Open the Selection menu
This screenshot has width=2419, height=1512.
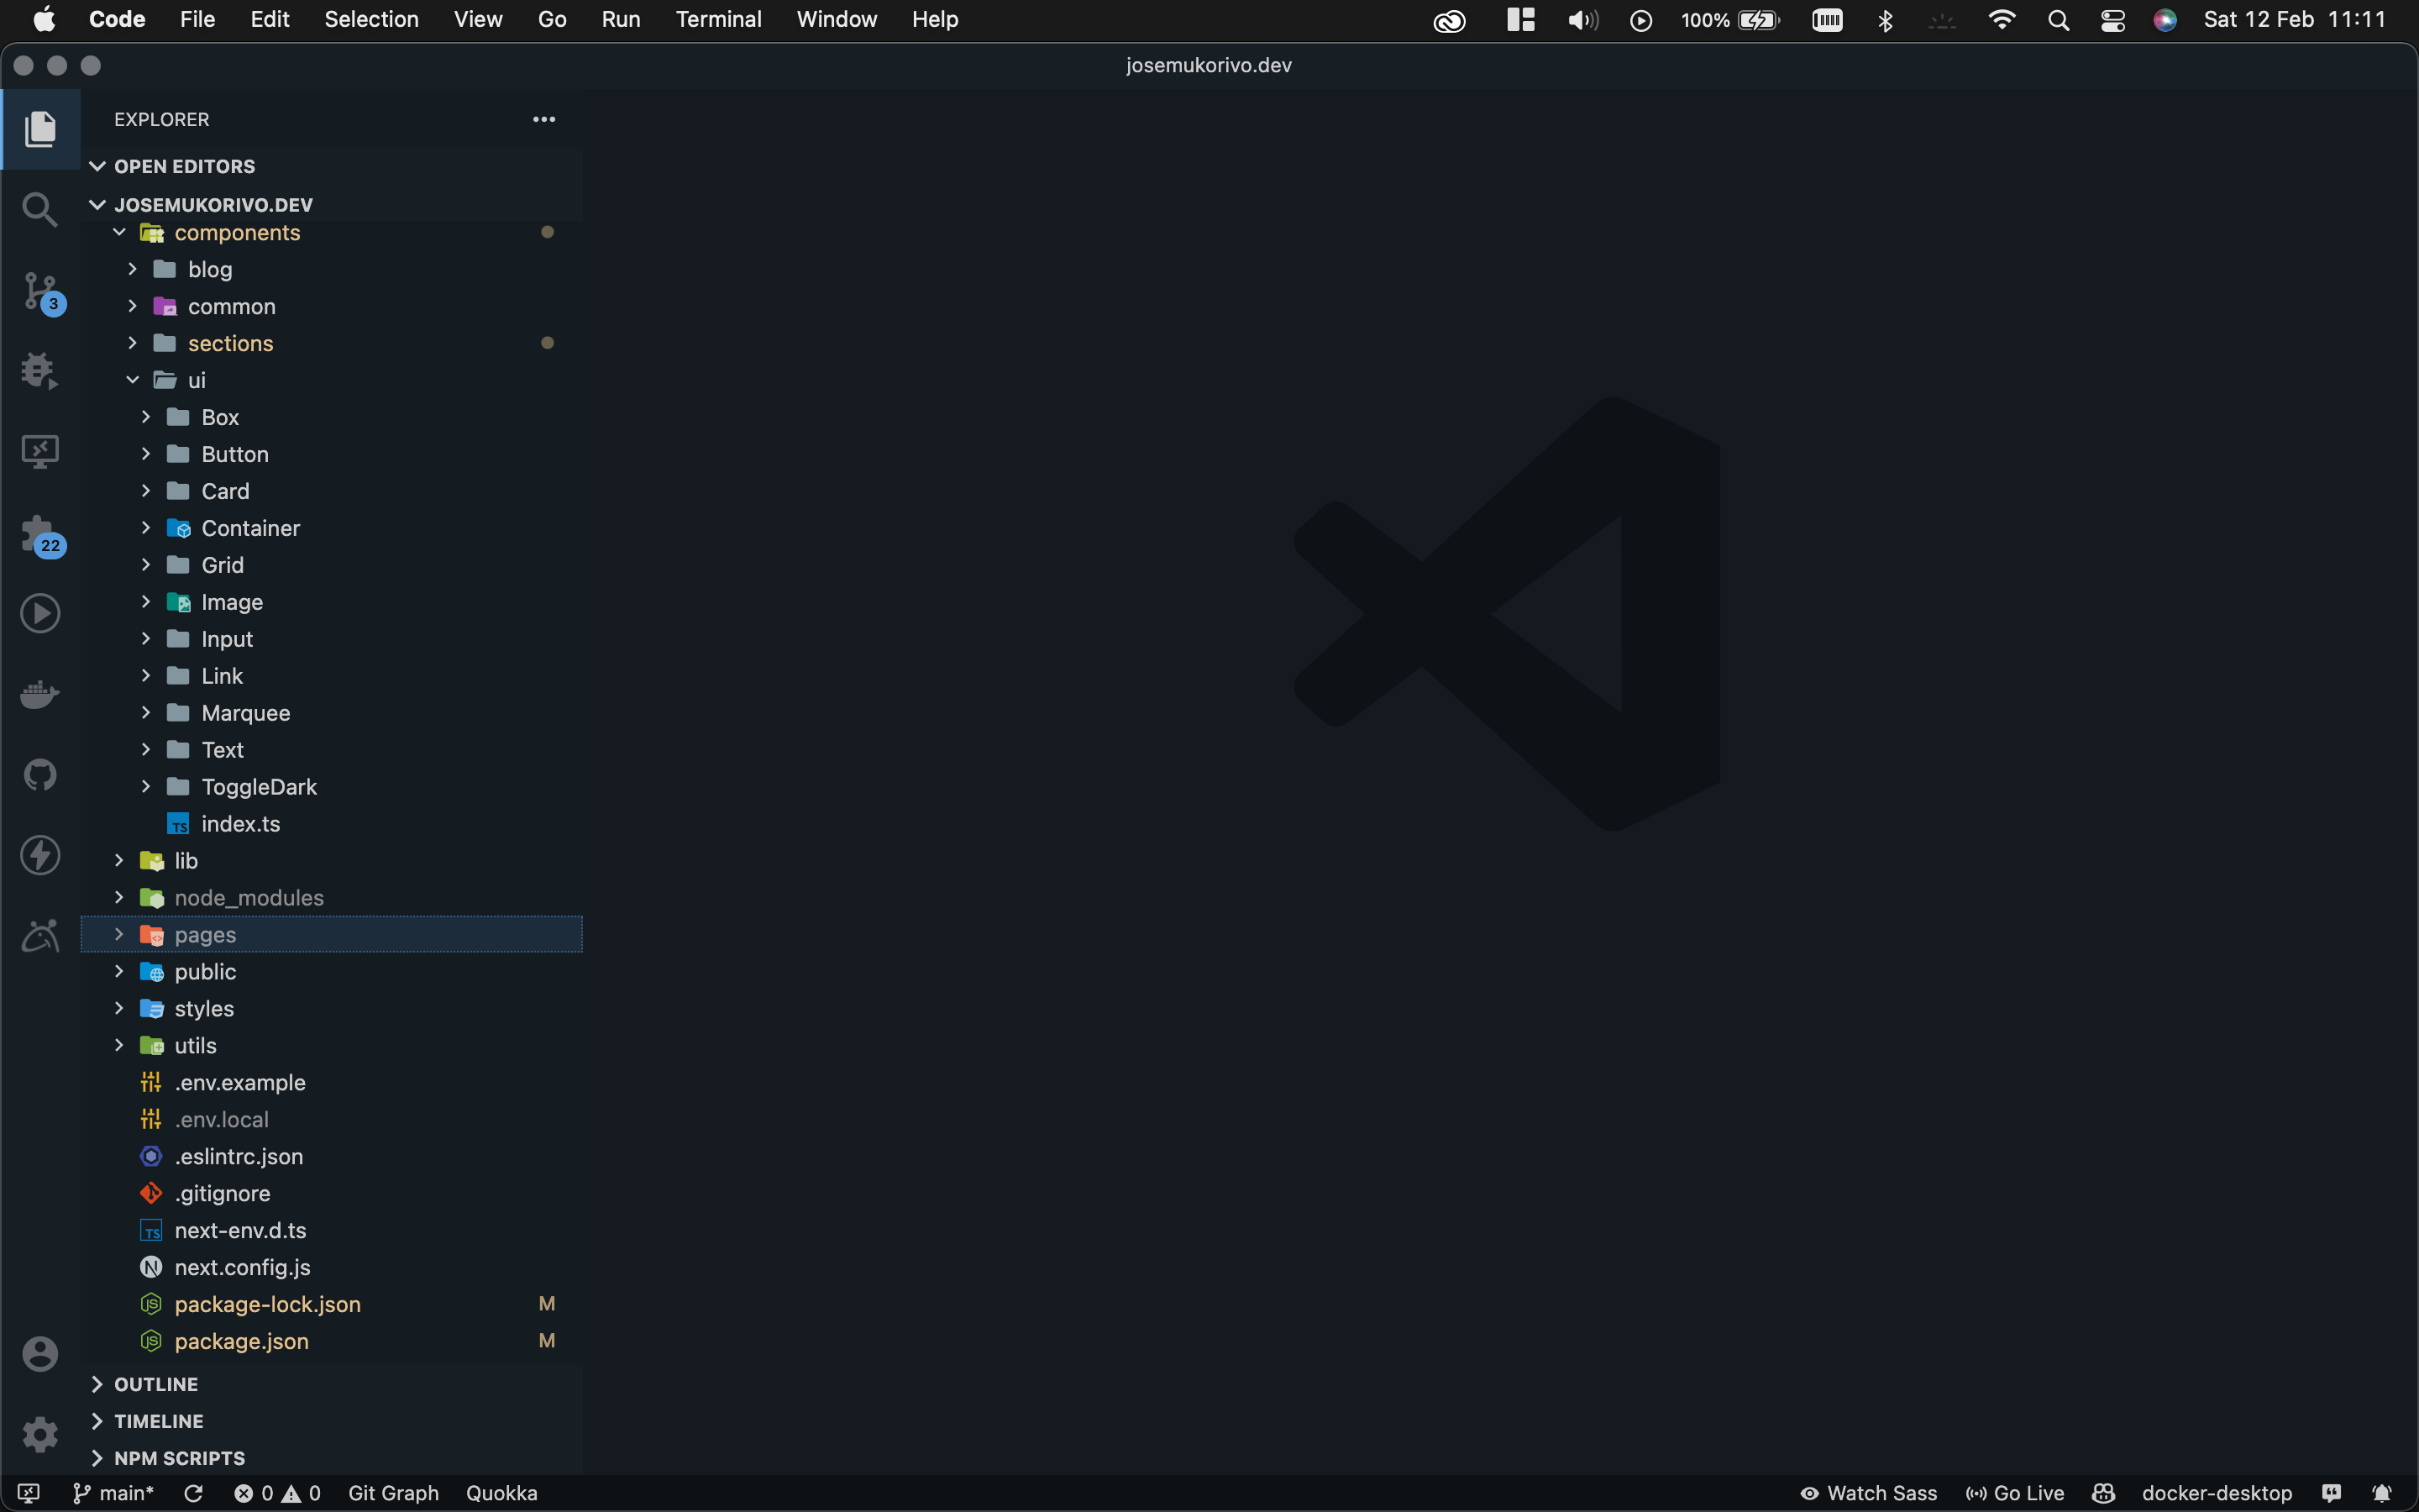point(371,20)
